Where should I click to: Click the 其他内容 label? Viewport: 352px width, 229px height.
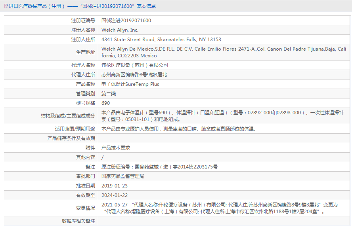(x=86, y=157)
